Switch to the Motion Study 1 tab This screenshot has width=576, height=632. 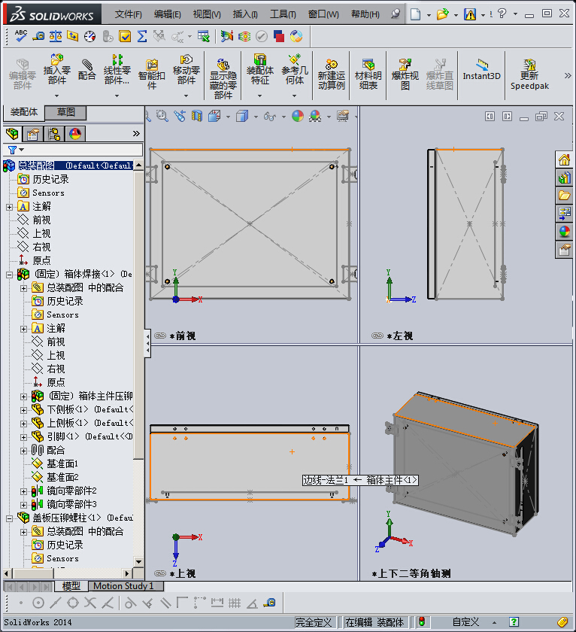pyautogui.click(x=123, y=586)
